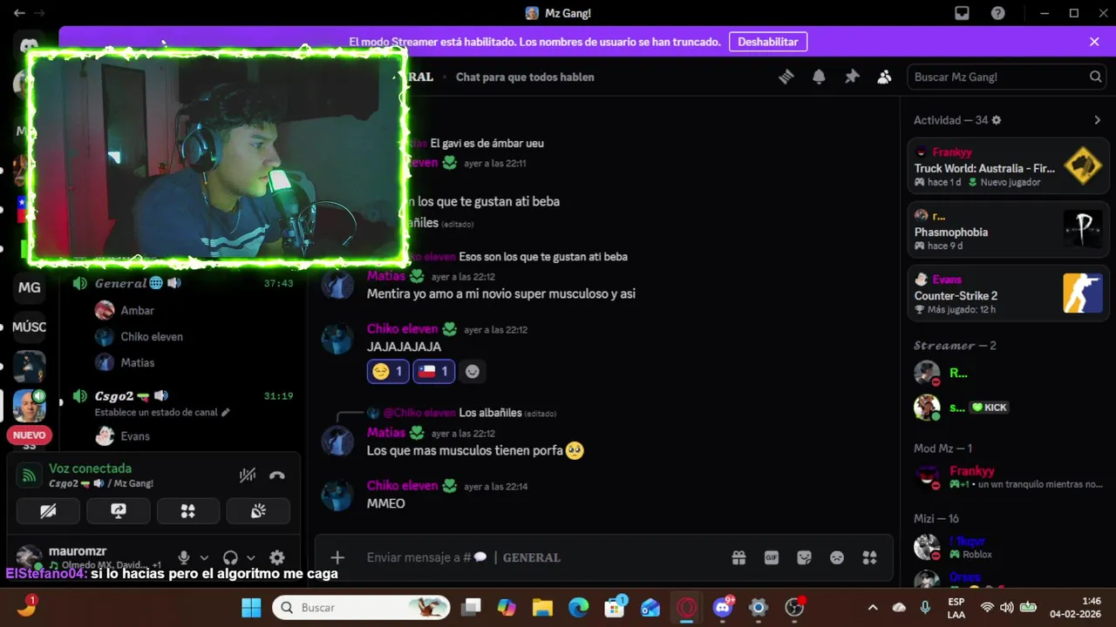Dismiss the Streamer mode banner
The image size is (1116, 627).
1094,42
